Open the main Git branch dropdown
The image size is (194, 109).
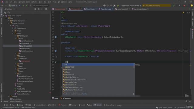pyautogui.click(x=13, y=5)
